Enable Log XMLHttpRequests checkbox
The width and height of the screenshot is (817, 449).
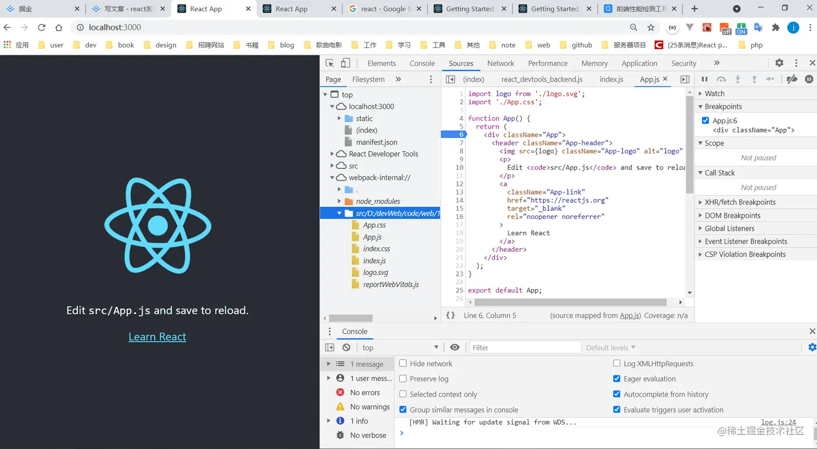[x=617, y=364]
